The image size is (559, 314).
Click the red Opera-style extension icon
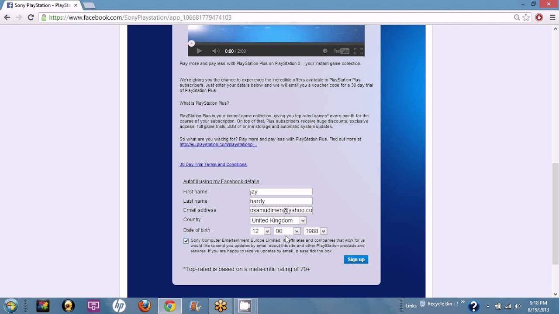539,17
